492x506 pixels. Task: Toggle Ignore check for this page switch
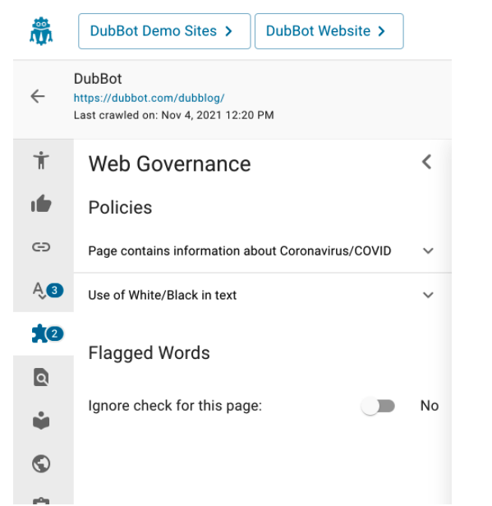click(378, 406)
